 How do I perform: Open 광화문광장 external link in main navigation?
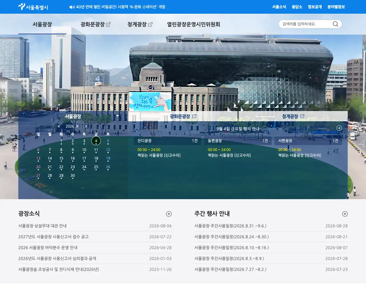coord(96,24)
